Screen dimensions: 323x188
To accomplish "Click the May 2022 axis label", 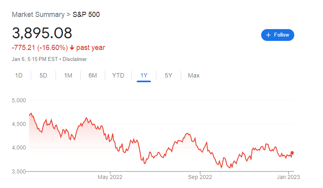I will (x=110, y=177).
